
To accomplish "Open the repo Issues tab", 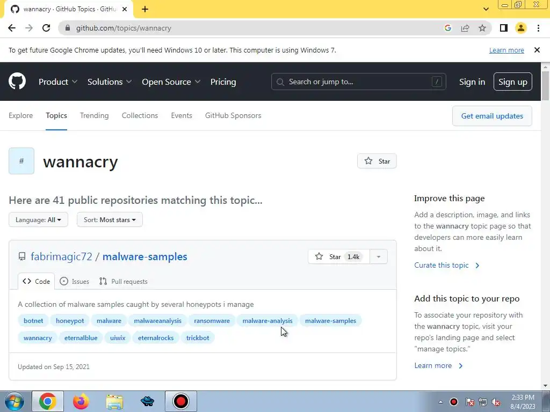I will point(74,281).
